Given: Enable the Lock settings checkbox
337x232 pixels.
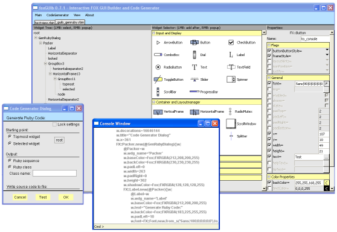Looking at the screenshot, I should tap(54, 124).
